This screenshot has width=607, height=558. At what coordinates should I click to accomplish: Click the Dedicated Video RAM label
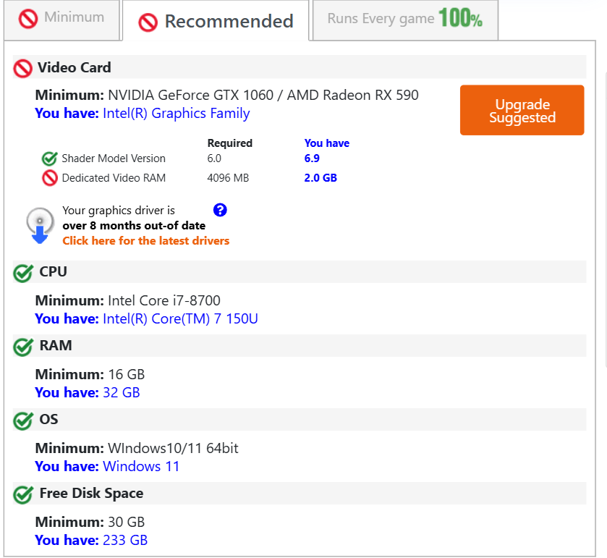(x=114, y=178)
